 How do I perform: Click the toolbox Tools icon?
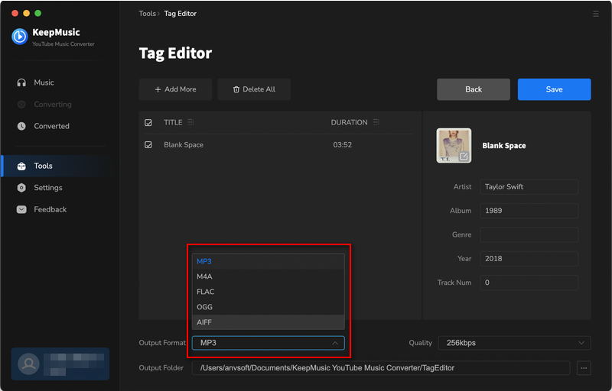tap(21, 166)
